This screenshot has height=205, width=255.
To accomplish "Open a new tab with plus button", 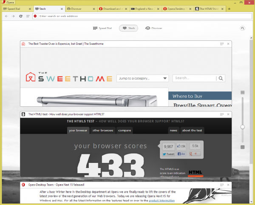I will coord(229,9).
